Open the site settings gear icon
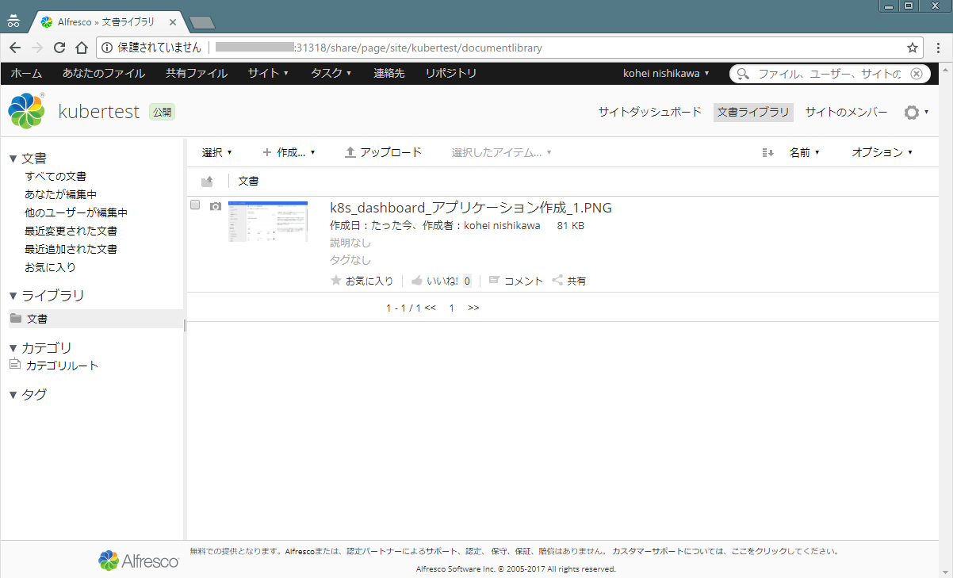 (910, 112)
